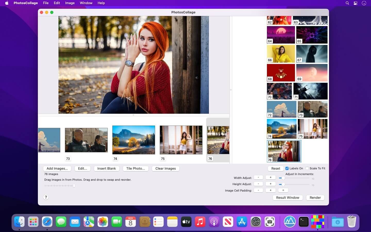Increase Width Adjust with plus button
This screenshot has width=371, height=232.
271,177
